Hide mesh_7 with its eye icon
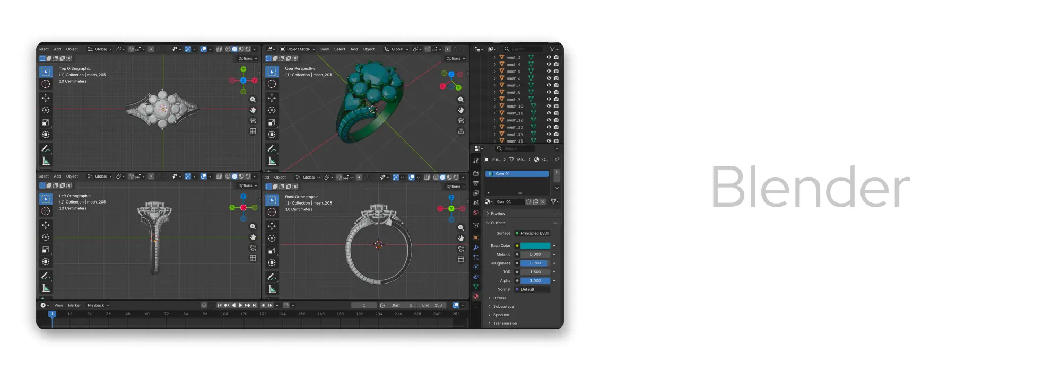 click(549, 85)
